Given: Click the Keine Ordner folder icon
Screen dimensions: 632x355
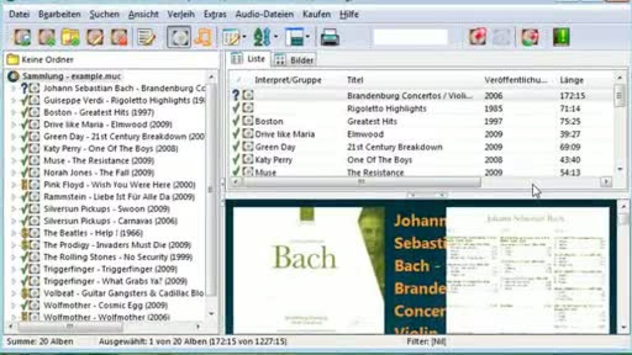Looking at the screenshot, I should click(12, 59).
